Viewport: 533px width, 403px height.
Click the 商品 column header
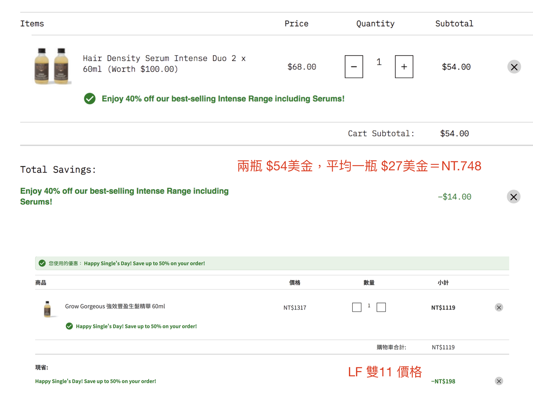click(x=41, y=282)
